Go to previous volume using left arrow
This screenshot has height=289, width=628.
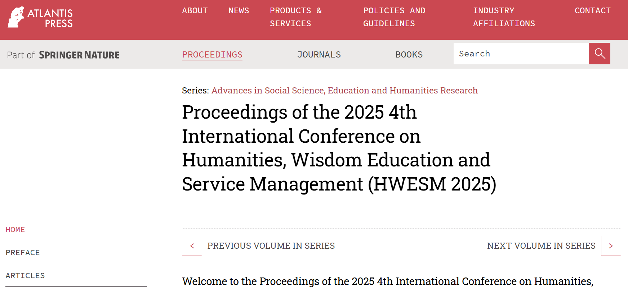(192, 246)
